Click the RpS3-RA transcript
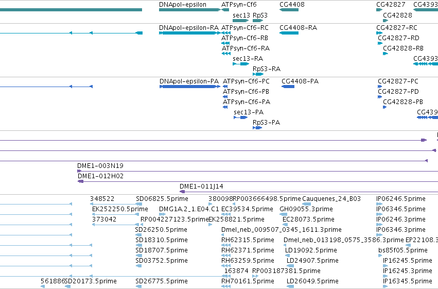 [x=258, y=74]
